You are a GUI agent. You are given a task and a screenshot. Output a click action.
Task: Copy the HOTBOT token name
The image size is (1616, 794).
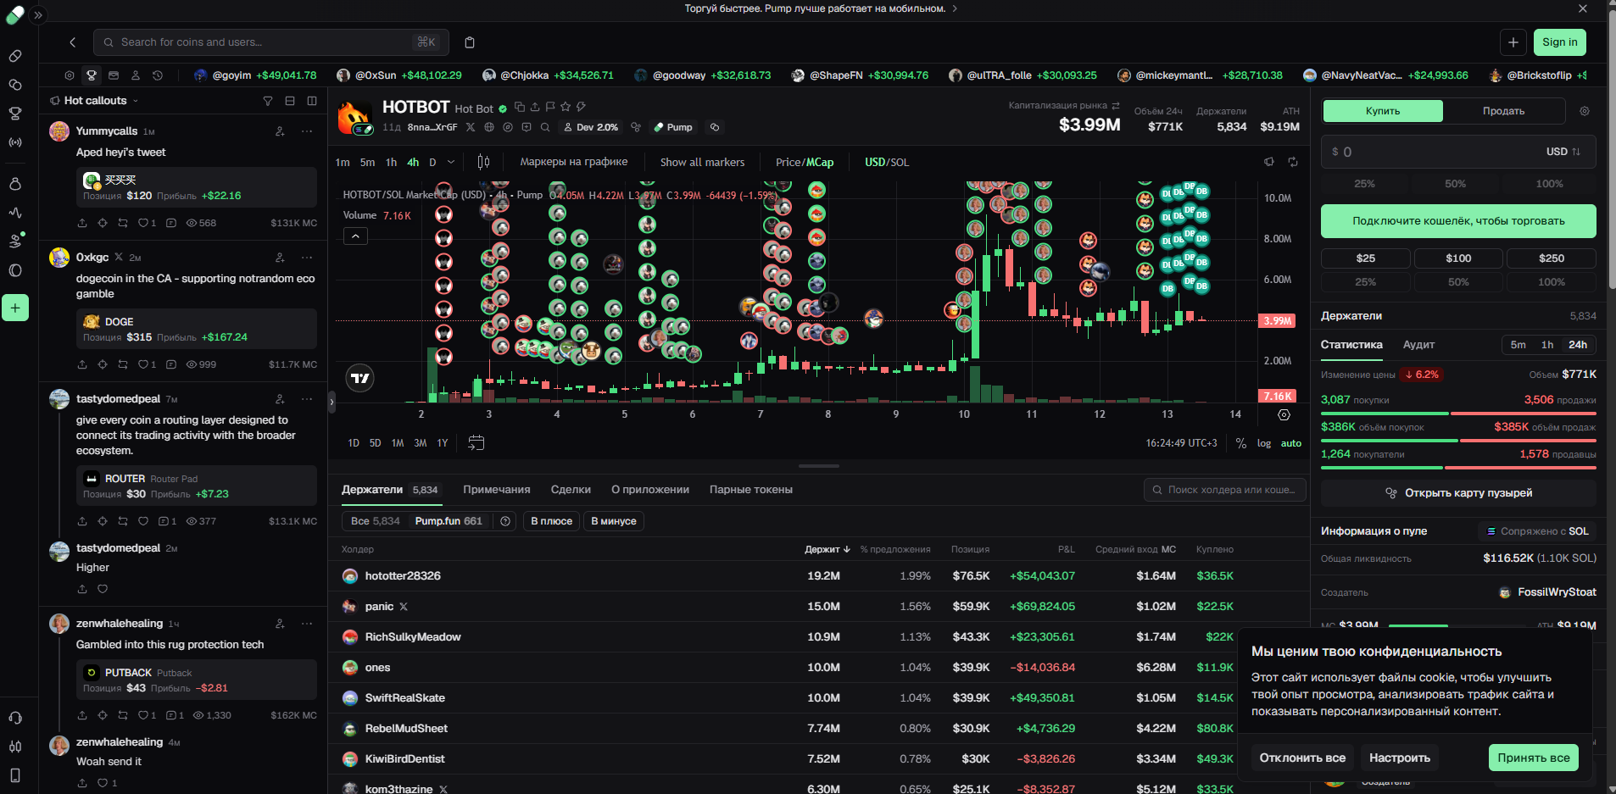click(x=520, y=107)
